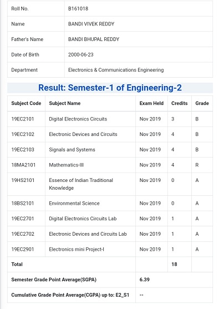The image size is (219, 309).
Task: Select the name BANDI VIVEK REDDY
Action: [91, 24]
